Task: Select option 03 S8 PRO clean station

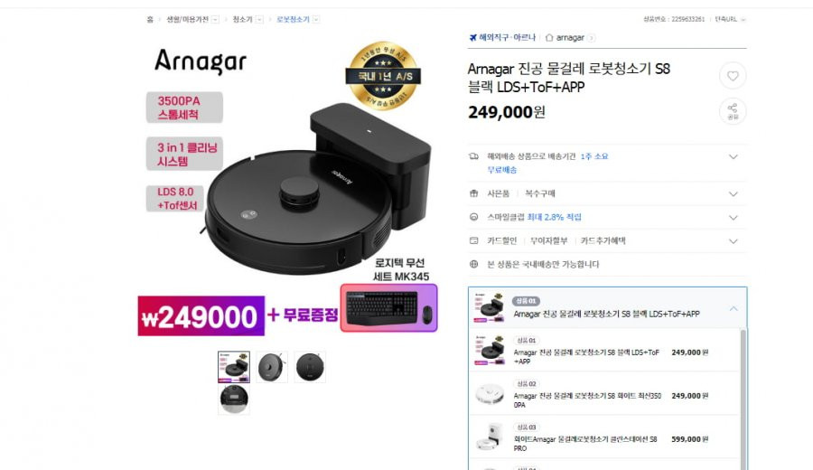Action: (x=604, y=437)
